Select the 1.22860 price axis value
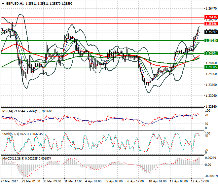 211,107
